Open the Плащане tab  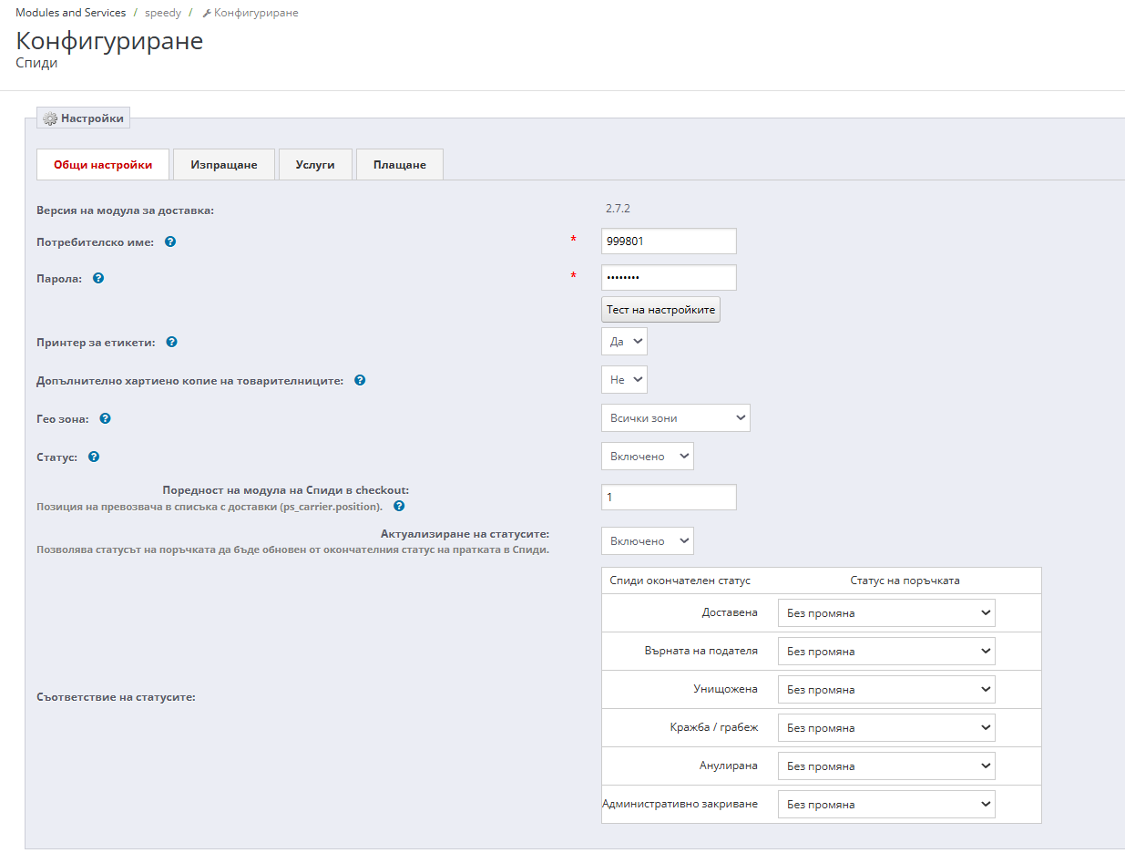400,165
